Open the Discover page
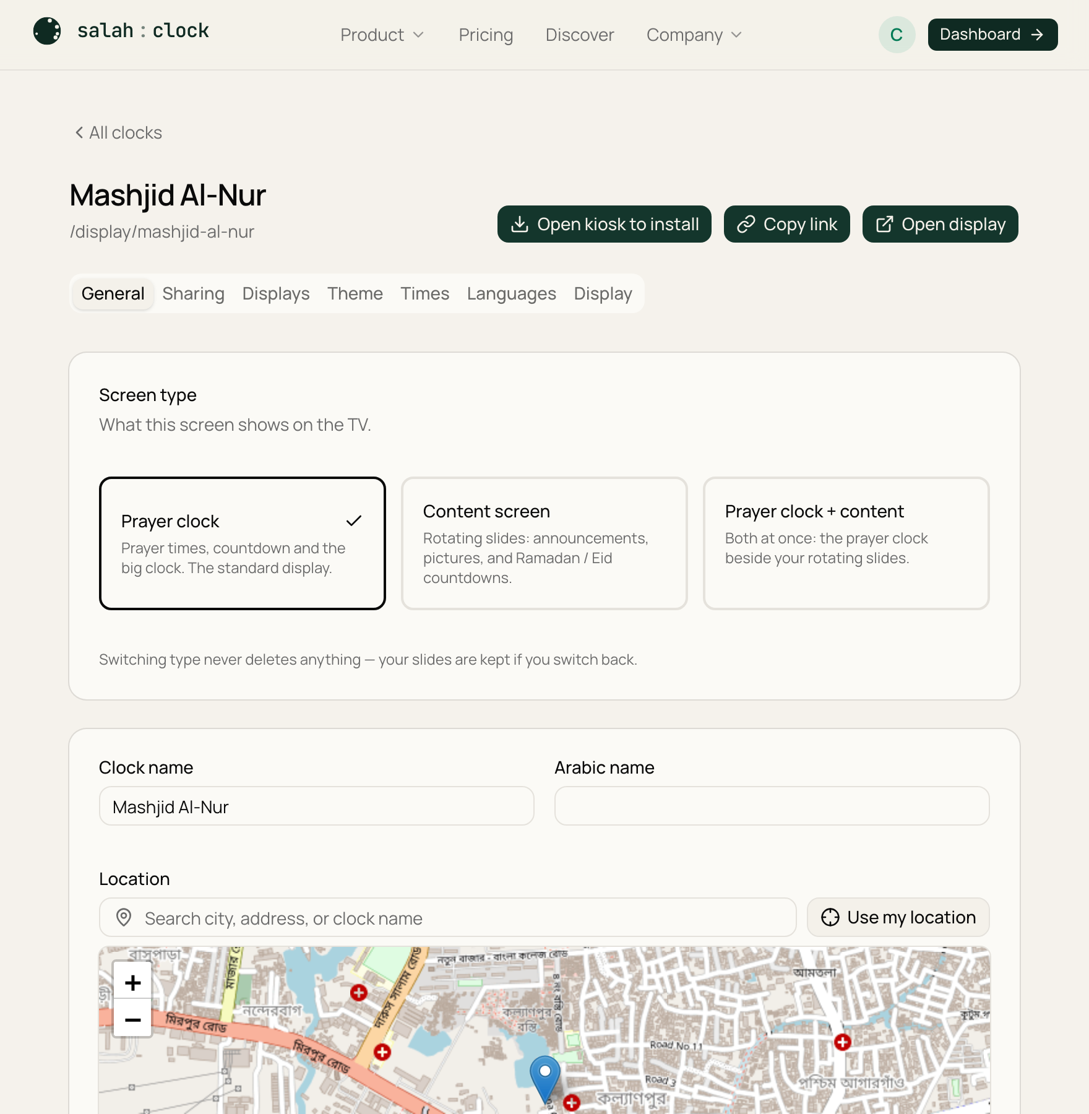Viewport: 1089px width, 1114px height. 580,35
